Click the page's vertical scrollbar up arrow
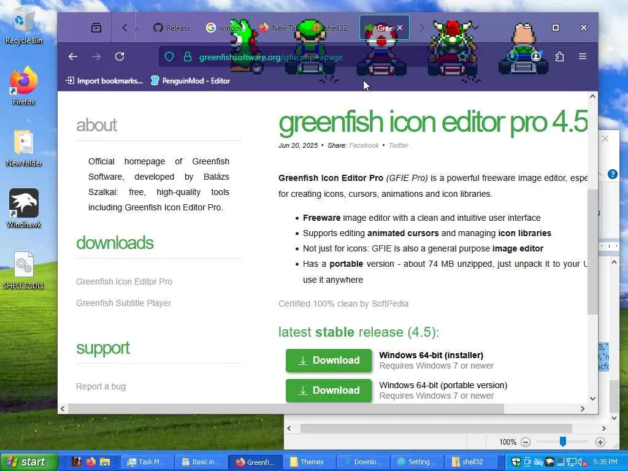The height and width of the screenshot is (471, 628). 593,96
